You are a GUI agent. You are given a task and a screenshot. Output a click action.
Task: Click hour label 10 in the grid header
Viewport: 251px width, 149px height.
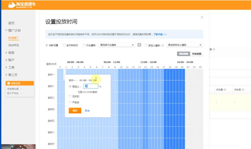coord(121,67)
